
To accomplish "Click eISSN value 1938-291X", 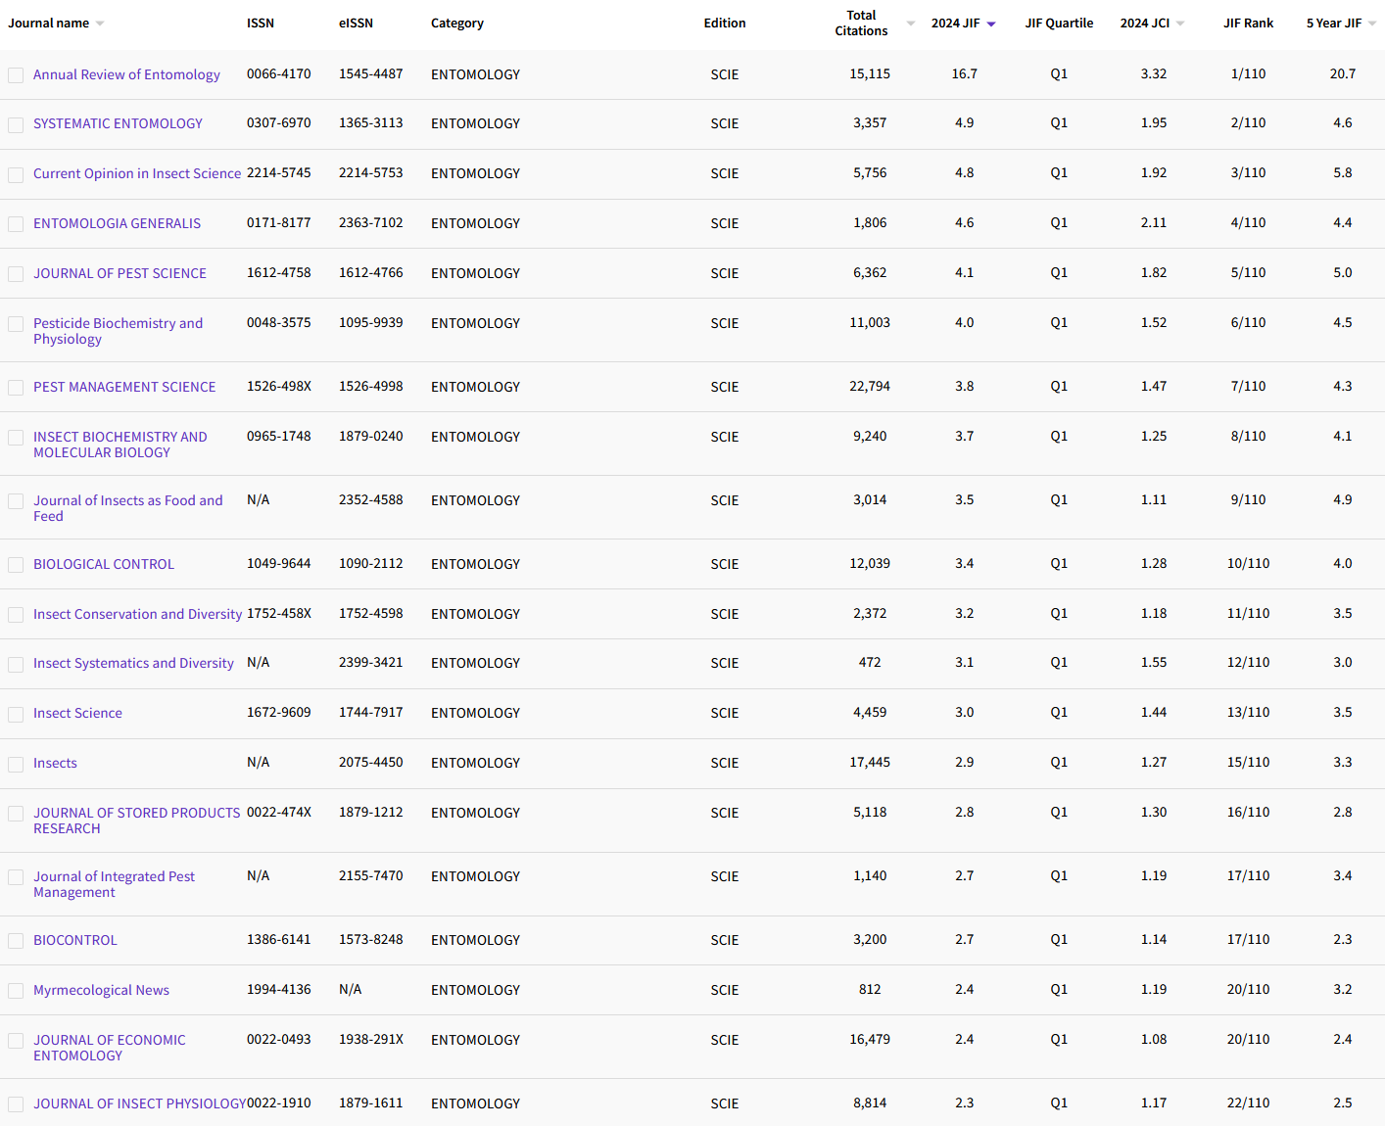I will [x=371, y=1039].
